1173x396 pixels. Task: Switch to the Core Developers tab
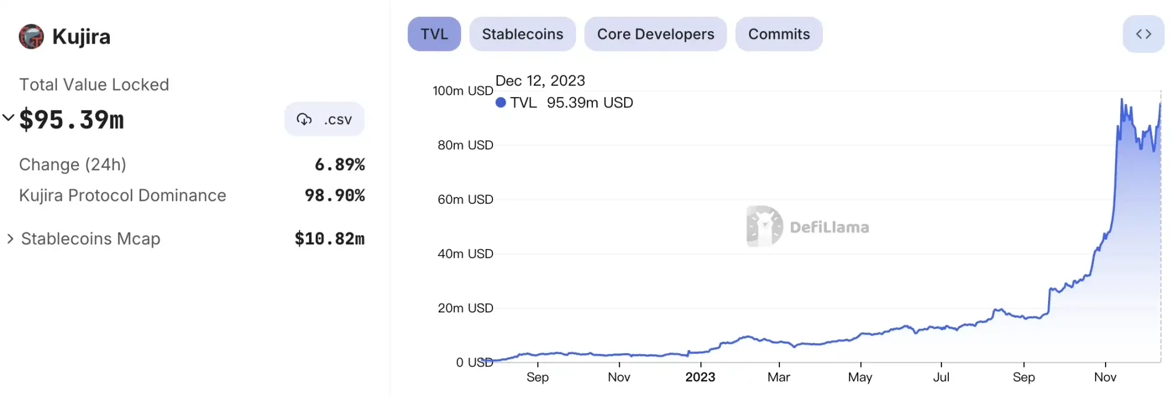tap(655, 34)
